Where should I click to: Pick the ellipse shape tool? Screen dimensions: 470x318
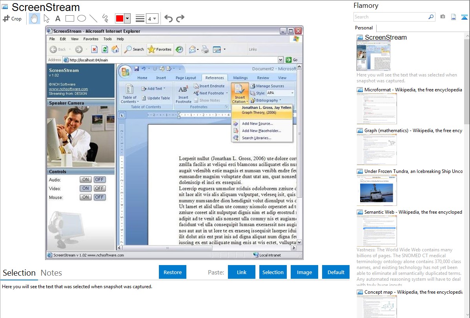click(82, 18)
